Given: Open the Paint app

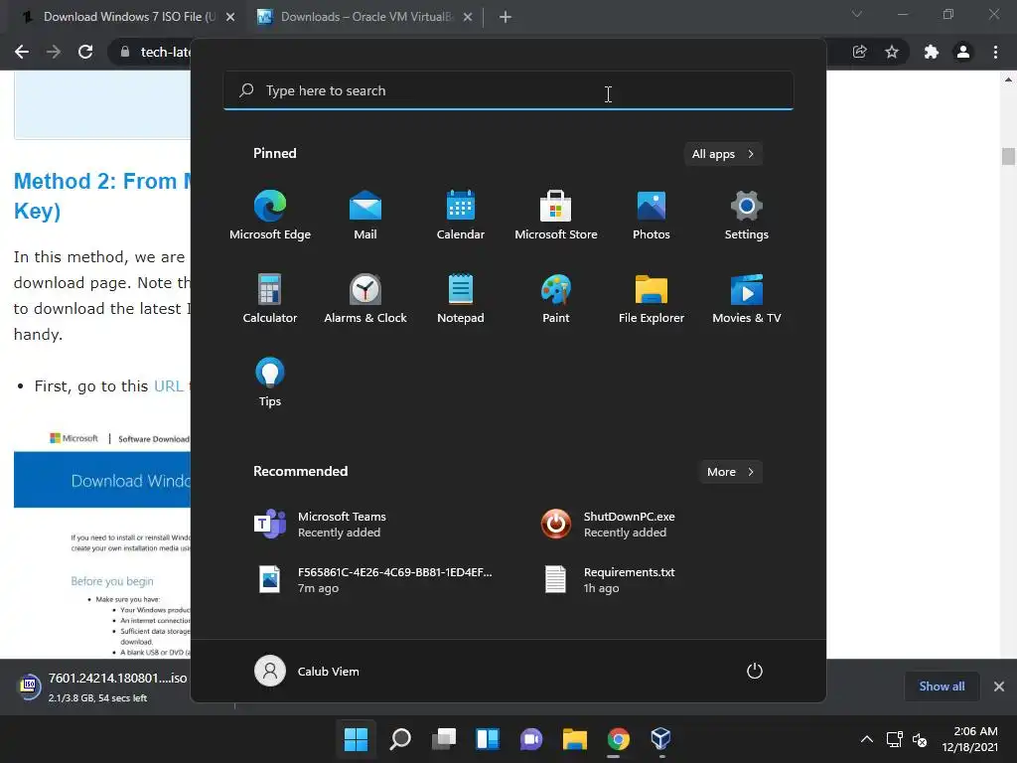Looking at the screenshot, I should pyautogui.click(x=556, y=298).
